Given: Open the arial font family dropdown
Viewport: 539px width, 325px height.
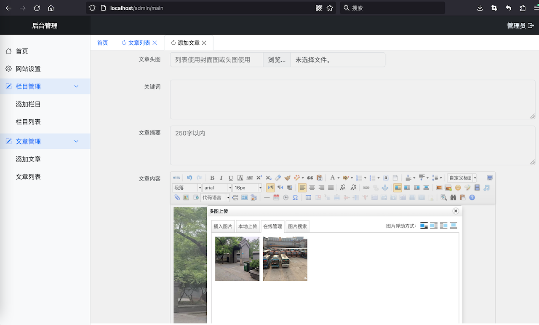Looking at the screenshot, I should pyautogui.click(x=217, y=188).
